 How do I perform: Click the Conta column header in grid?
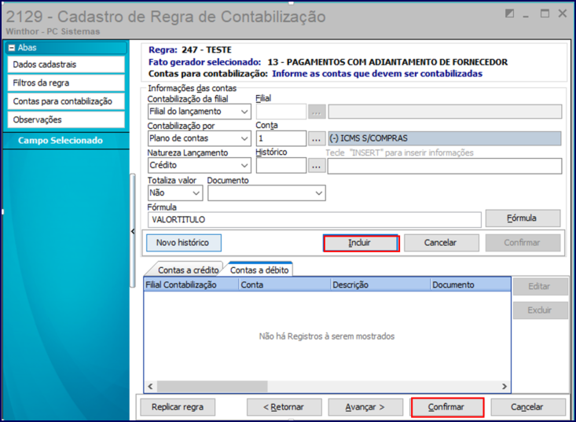click(284, 284)
